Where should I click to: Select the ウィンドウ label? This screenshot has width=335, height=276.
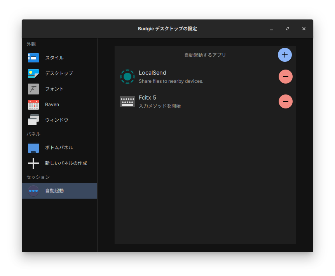click(x=57, y=120)
